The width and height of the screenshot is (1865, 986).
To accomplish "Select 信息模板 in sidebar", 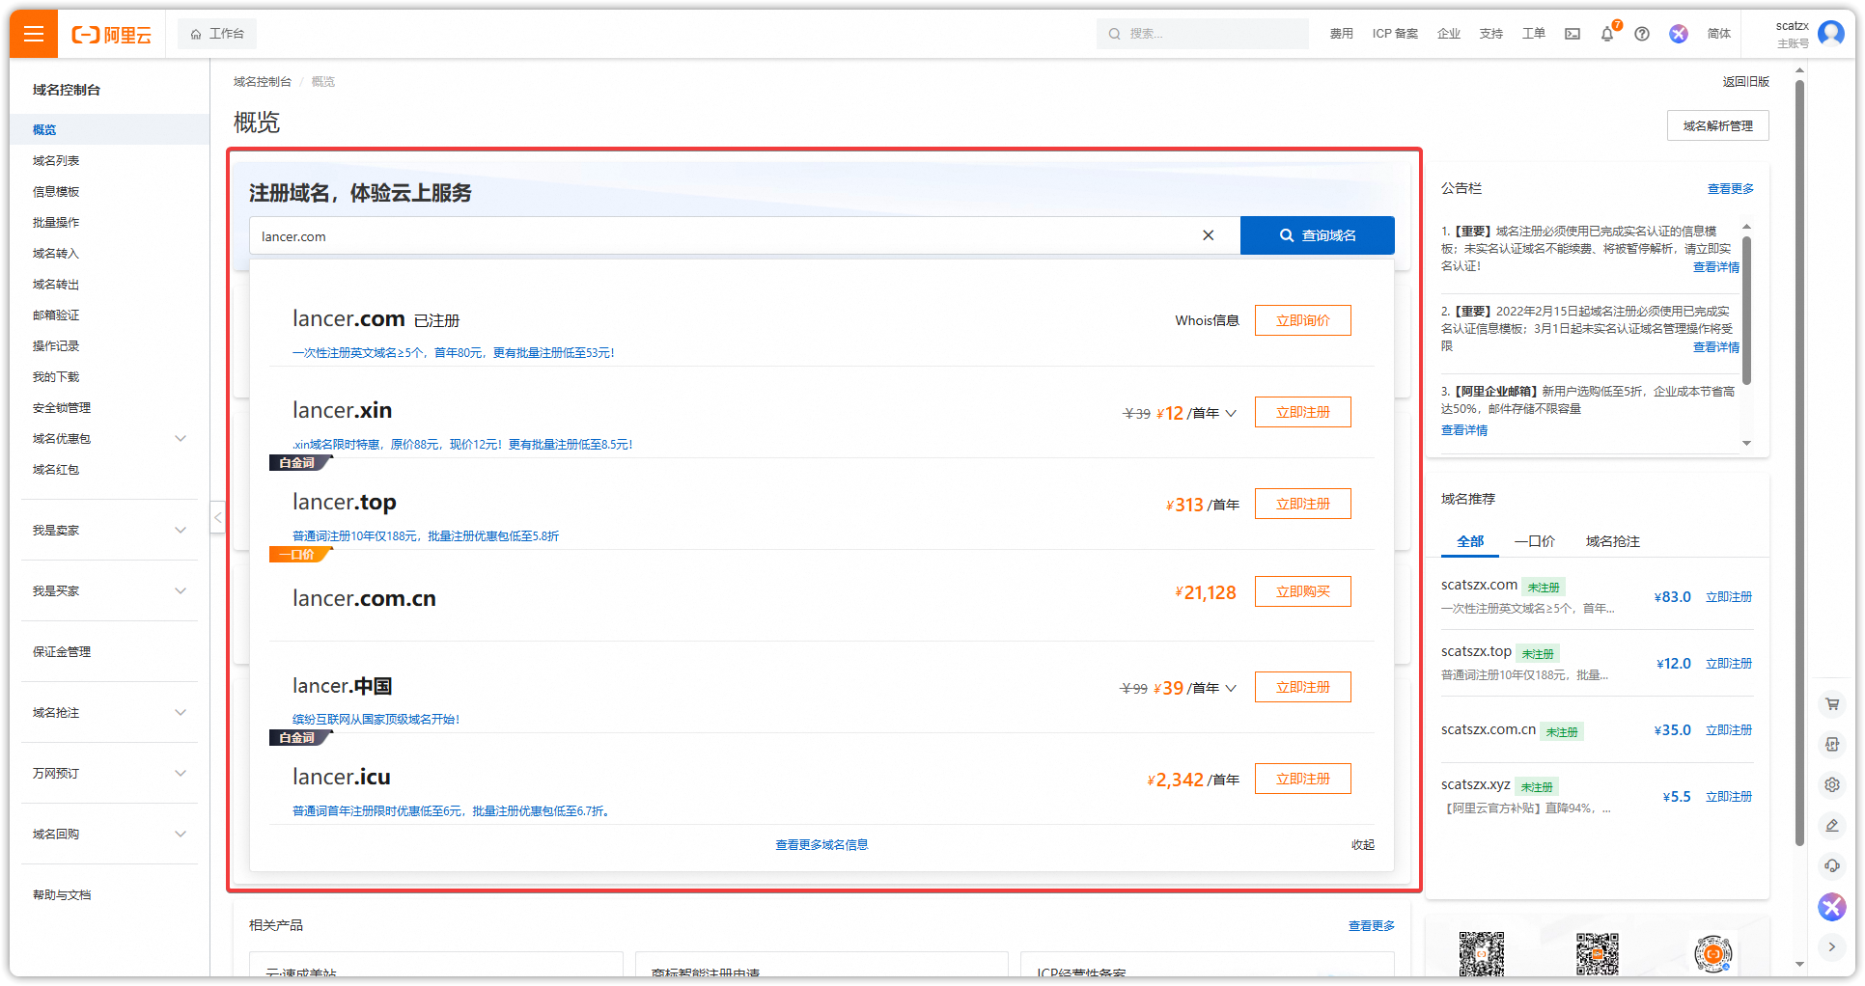I will click(56, 192).
